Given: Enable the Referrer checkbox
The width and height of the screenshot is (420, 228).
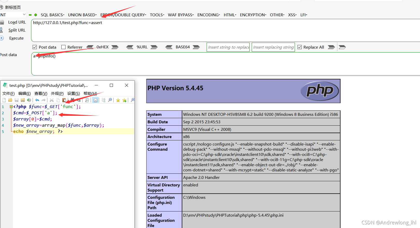Looking at the screenshot, I should (x=63, y=47).
